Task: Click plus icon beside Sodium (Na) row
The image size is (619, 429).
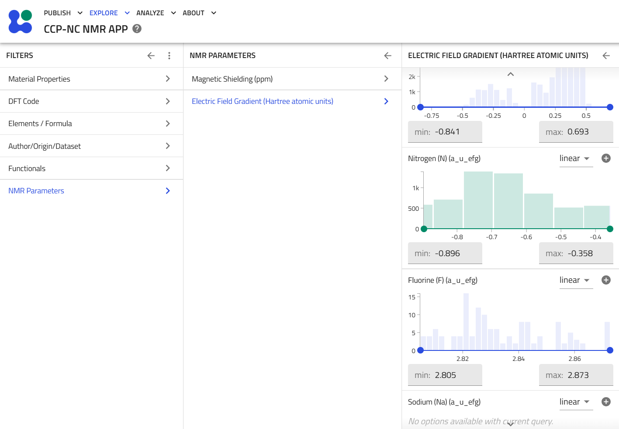Action: click(606, 402)
